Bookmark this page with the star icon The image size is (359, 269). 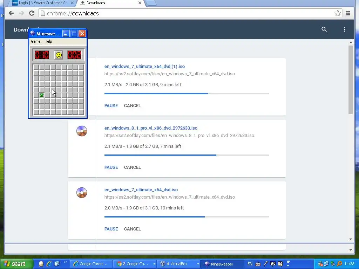click(338, 13)
